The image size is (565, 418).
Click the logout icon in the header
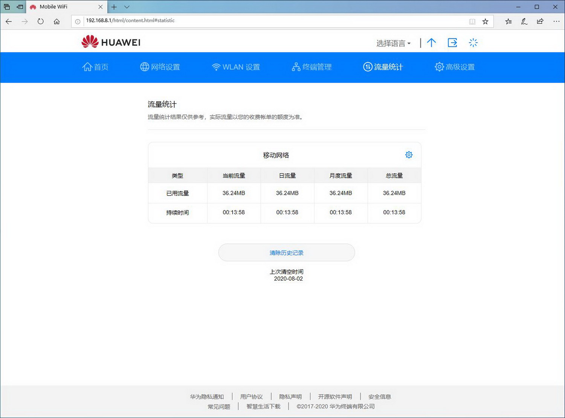point(452,43)
